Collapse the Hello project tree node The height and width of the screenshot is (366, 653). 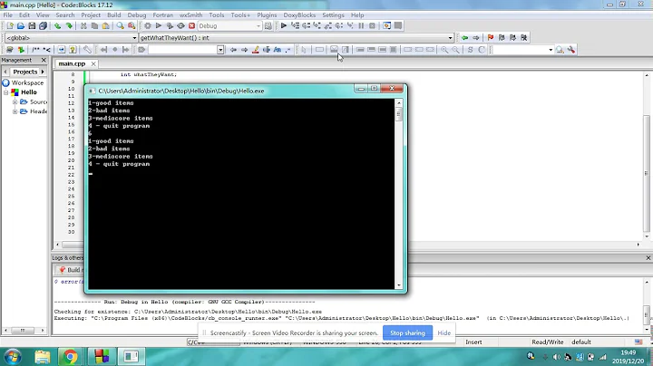tap(6, 92)
